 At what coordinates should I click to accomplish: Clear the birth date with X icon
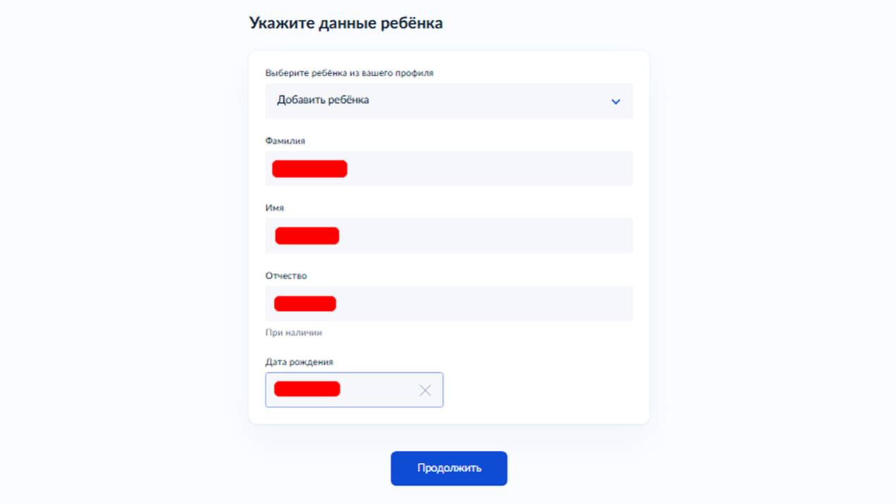425,391
